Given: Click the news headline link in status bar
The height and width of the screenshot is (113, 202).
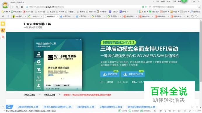Looking at the screenshot, I should (x=31, y=111).
